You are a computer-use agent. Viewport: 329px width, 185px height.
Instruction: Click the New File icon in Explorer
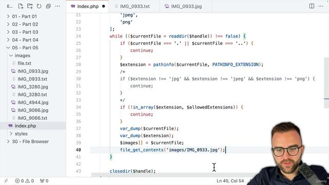[x=21, y=6]
